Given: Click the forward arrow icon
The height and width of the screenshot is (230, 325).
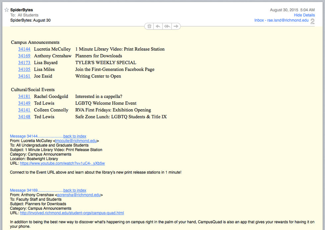Looking at the screenshot, I should pyautogui.click(x=176, y=26).
